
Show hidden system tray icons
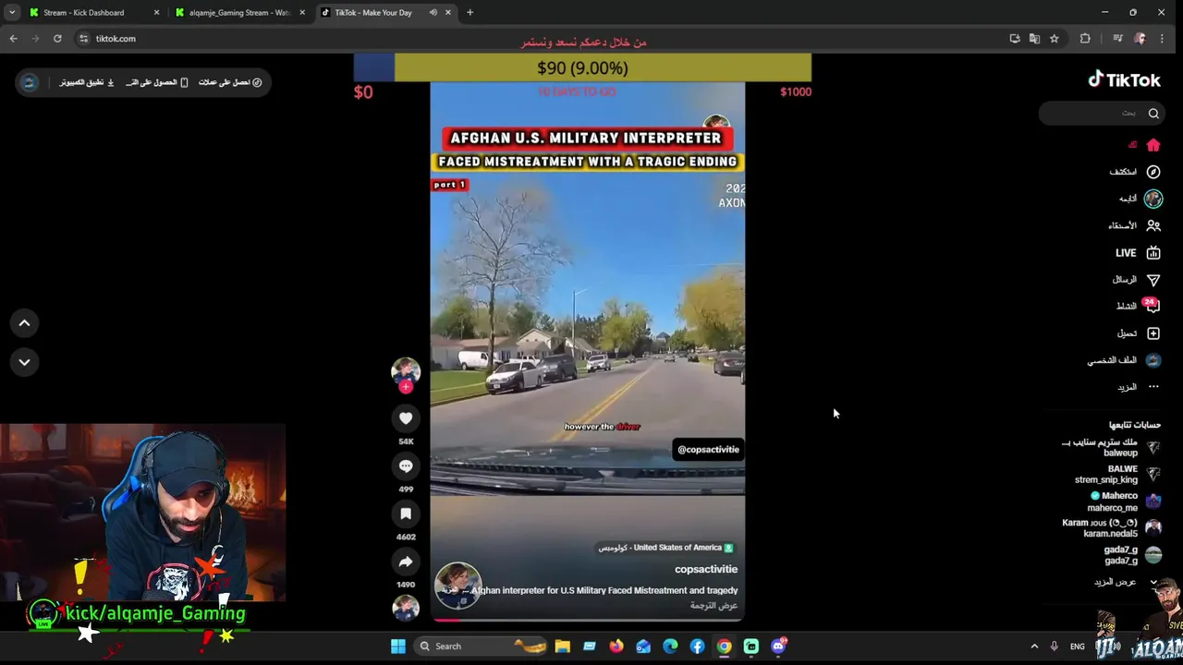coord(1034,647)
